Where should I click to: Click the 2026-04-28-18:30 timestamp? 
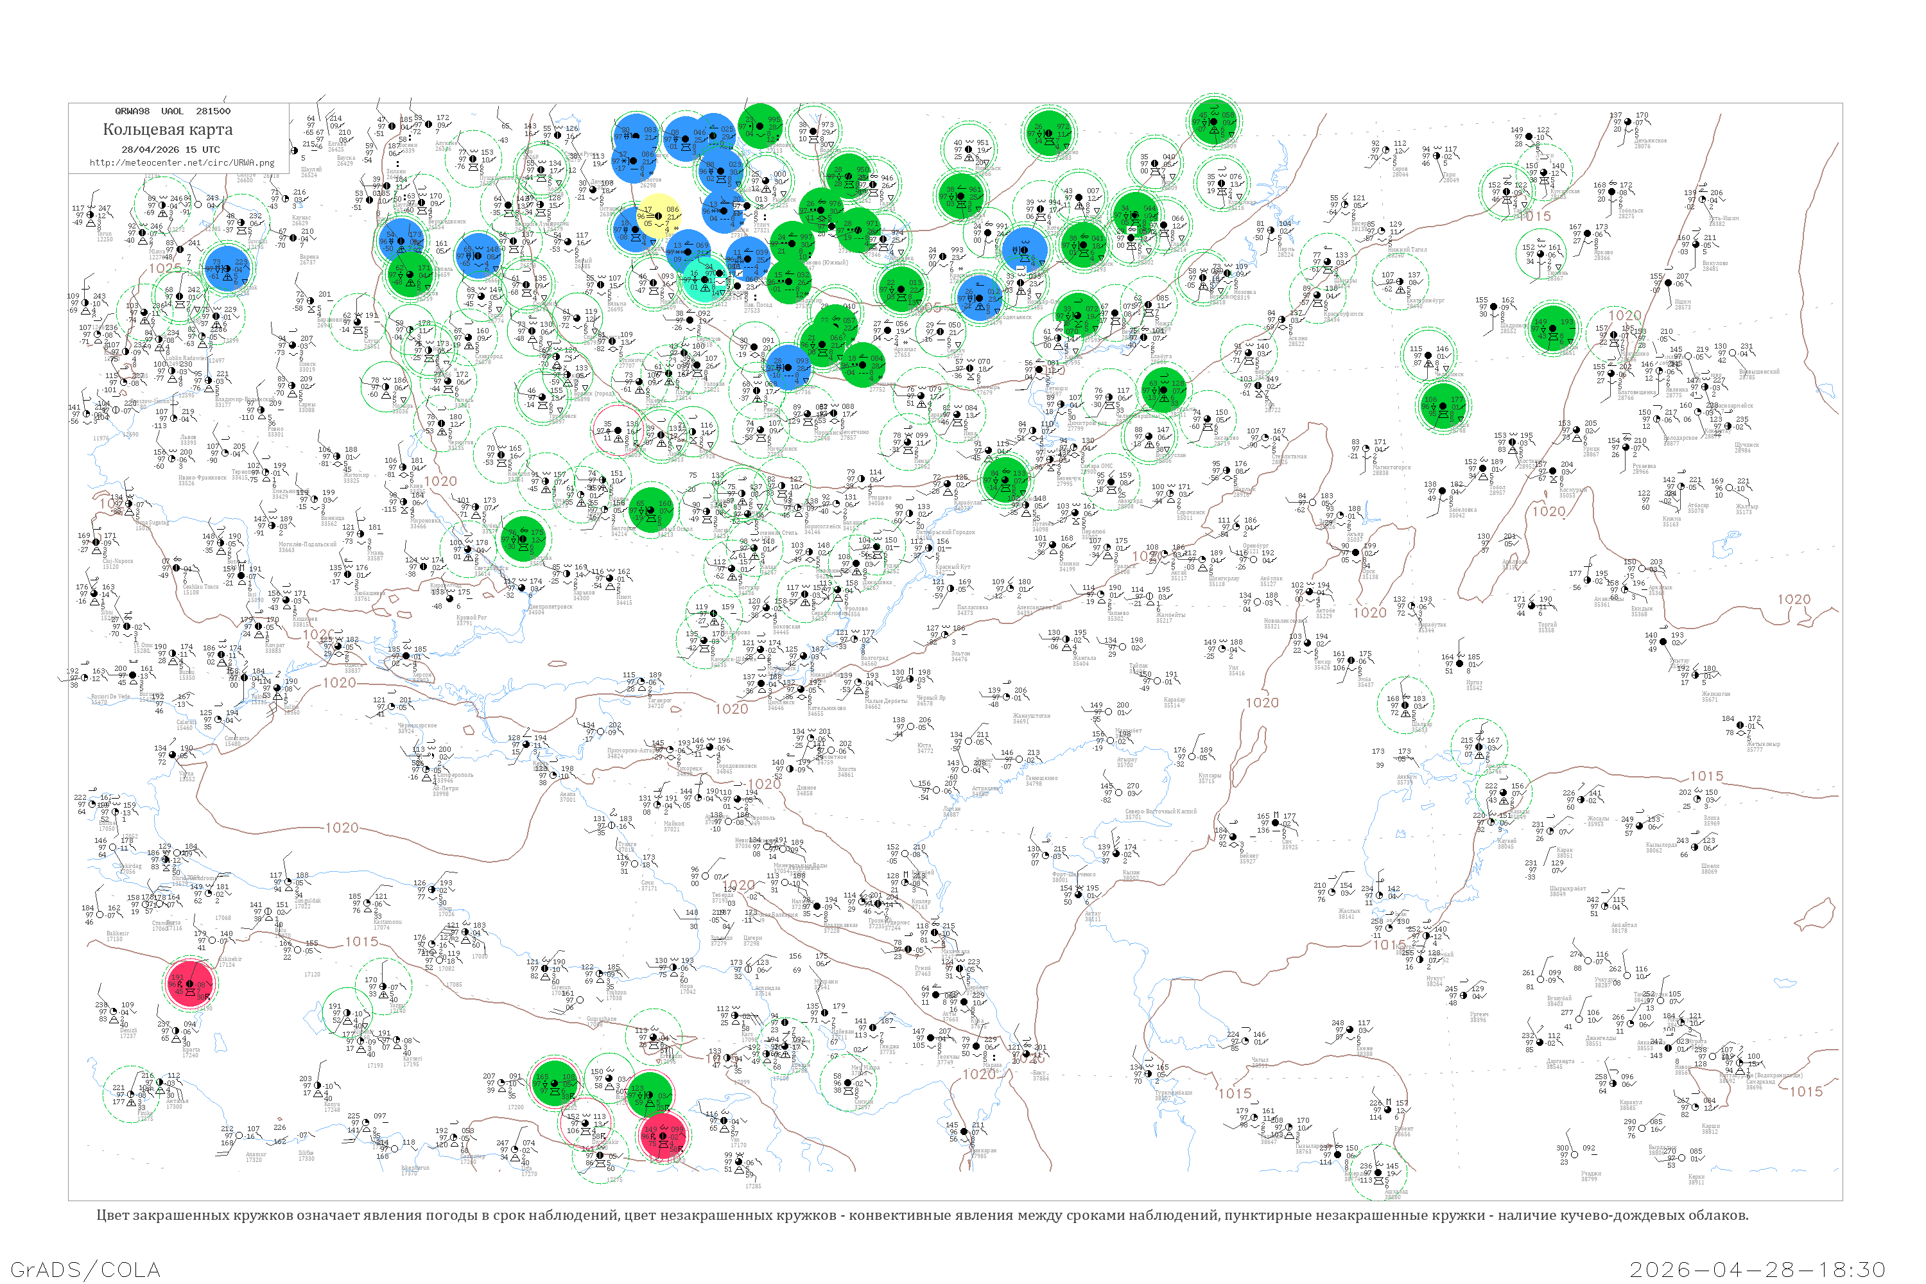(x=1757, y=1269)
